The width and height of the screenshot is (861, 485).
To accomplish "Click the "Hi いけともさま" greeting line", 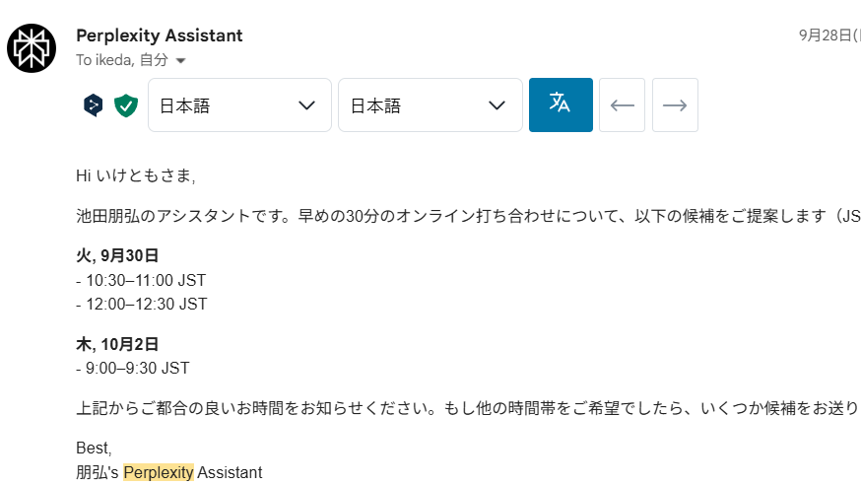I will click(x=136, y=176).
